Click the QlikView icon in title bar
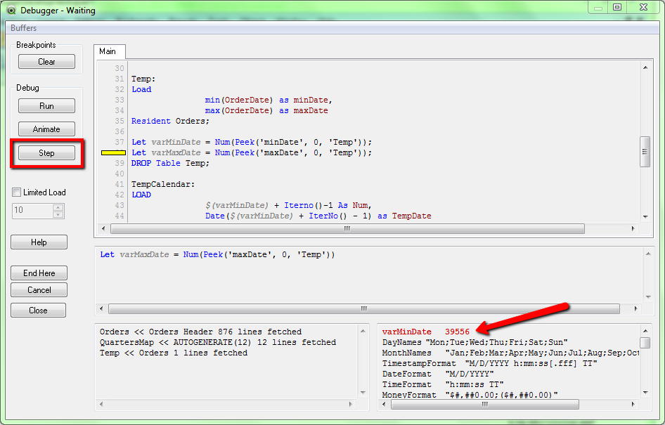 pyautogui.click(x=11, y=11)
